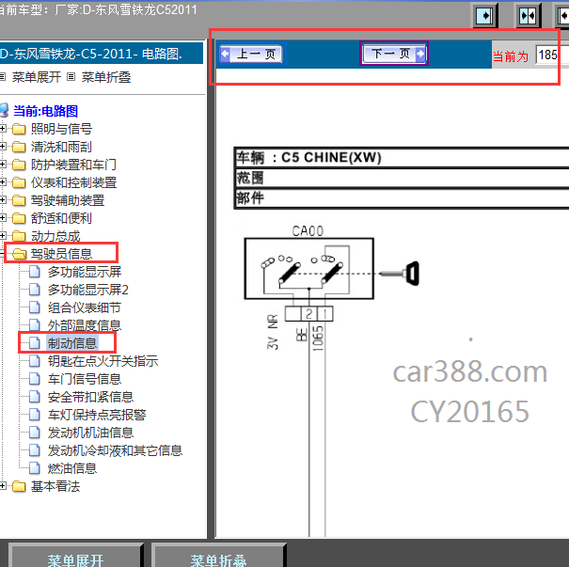Click the split-arrows panel layout icon
Screen dimensions: 569x567
tap(528, 16)
